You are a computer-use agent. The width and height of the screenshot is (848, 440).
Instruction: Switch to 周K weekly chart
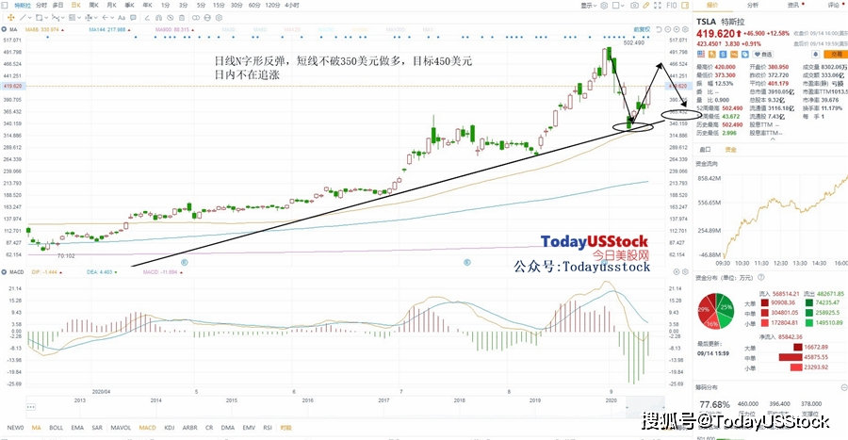click(x=93, y=6)
